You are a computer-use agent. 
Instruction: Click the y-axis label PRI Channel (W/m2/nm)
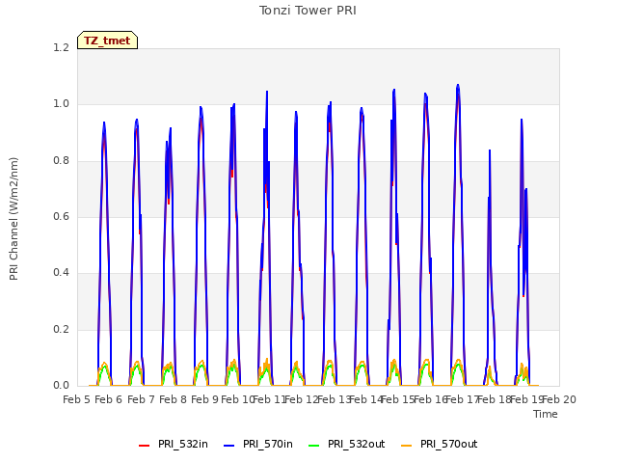[13, 219]
